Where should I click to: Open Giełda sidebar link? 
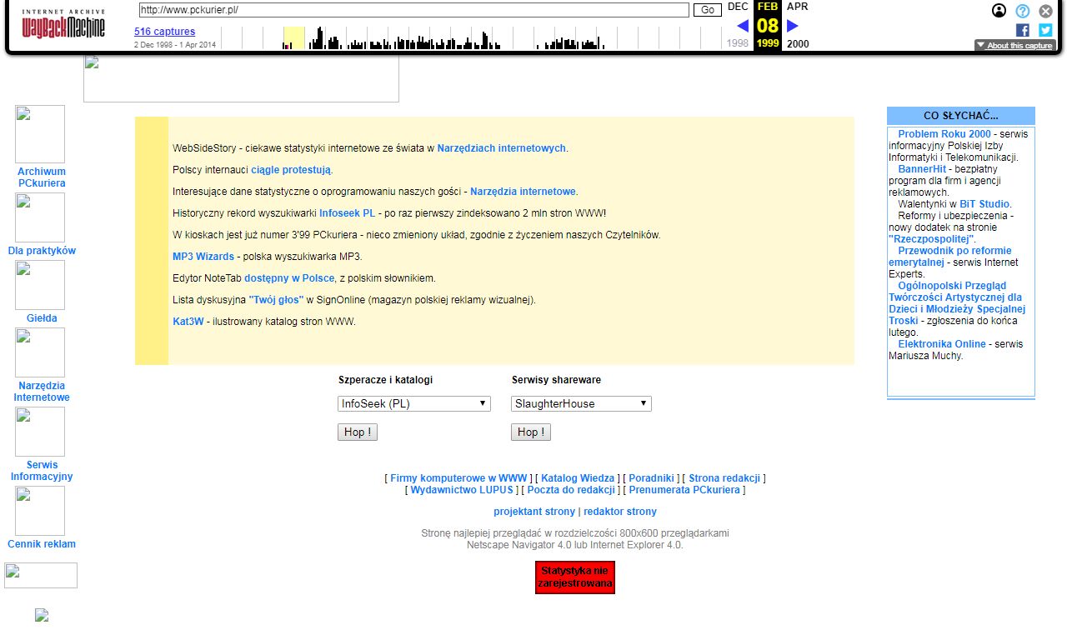[x=42, y=318]
